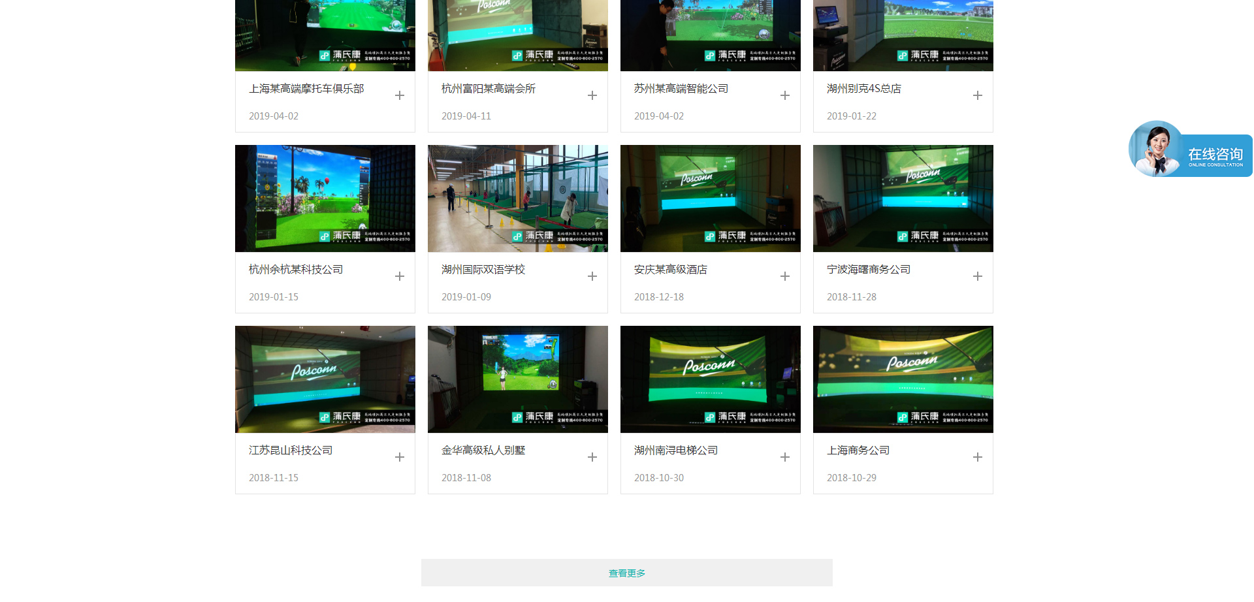Select the 安庆某高级酒店 case image
The width and height of the screenshot is (1254, 602).
(x=710, y=198)
